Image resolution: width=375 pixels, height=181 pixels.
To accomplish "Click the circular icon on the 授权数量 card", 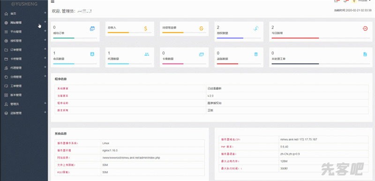I will click(x=256, y=29).
